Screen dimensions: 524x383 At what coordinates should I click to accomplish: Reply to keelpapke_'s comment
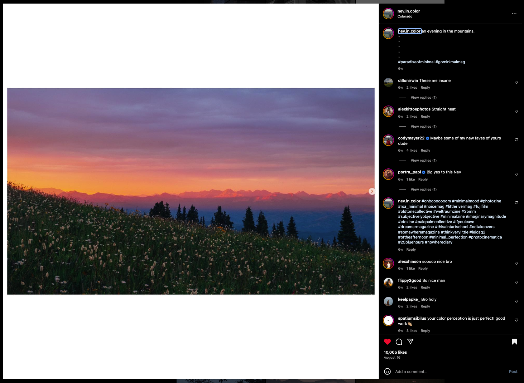click(425, 306)
